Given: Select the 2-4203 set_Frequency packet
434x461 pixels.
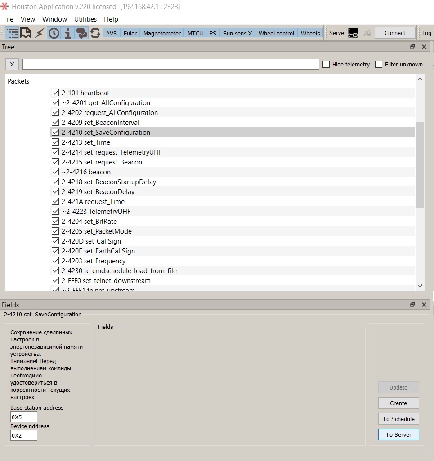Looking at the screenshot, I should 105,261.
